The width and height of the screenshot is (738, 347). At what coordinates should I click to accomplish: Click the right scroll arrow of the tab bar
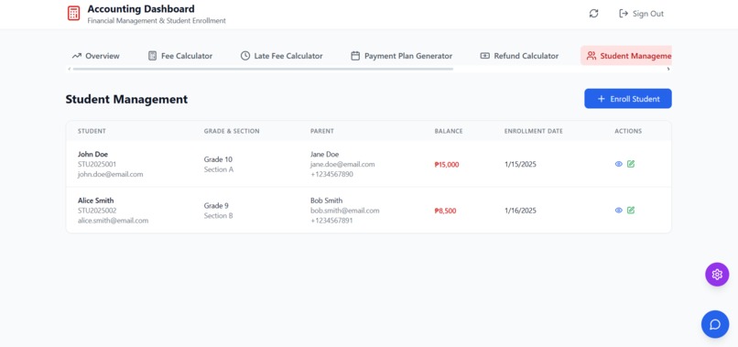point(668,70)
